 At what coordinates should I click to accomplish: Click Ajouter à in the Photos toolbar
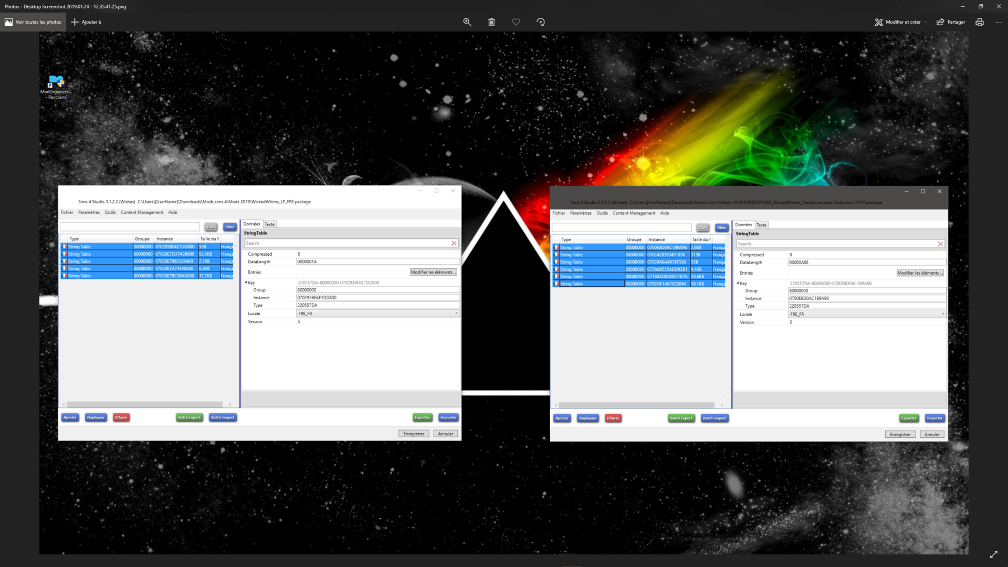pyautogui.click(x=86, y=22)
